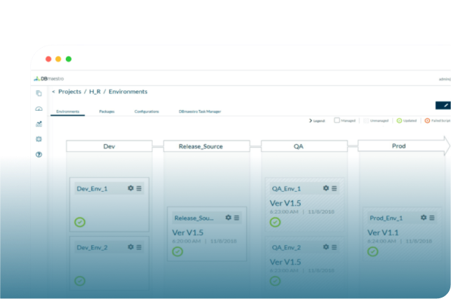Select the Release_Source stage header
This screenshot has width=451, height=299.
206,146
